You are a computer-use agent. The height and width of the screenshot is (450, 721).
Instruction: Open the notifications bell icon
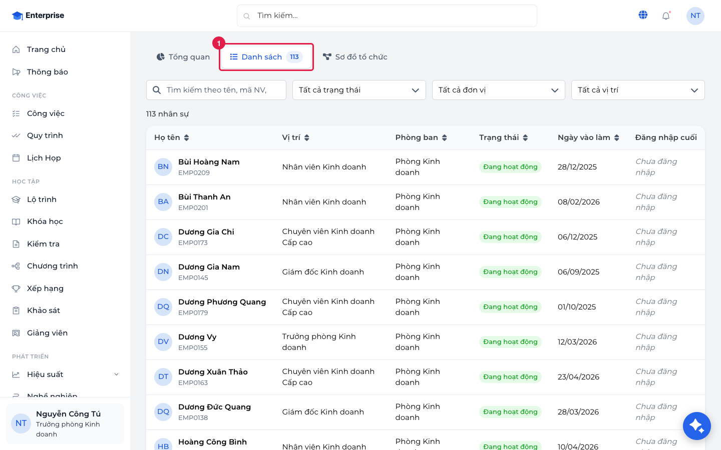666,15
